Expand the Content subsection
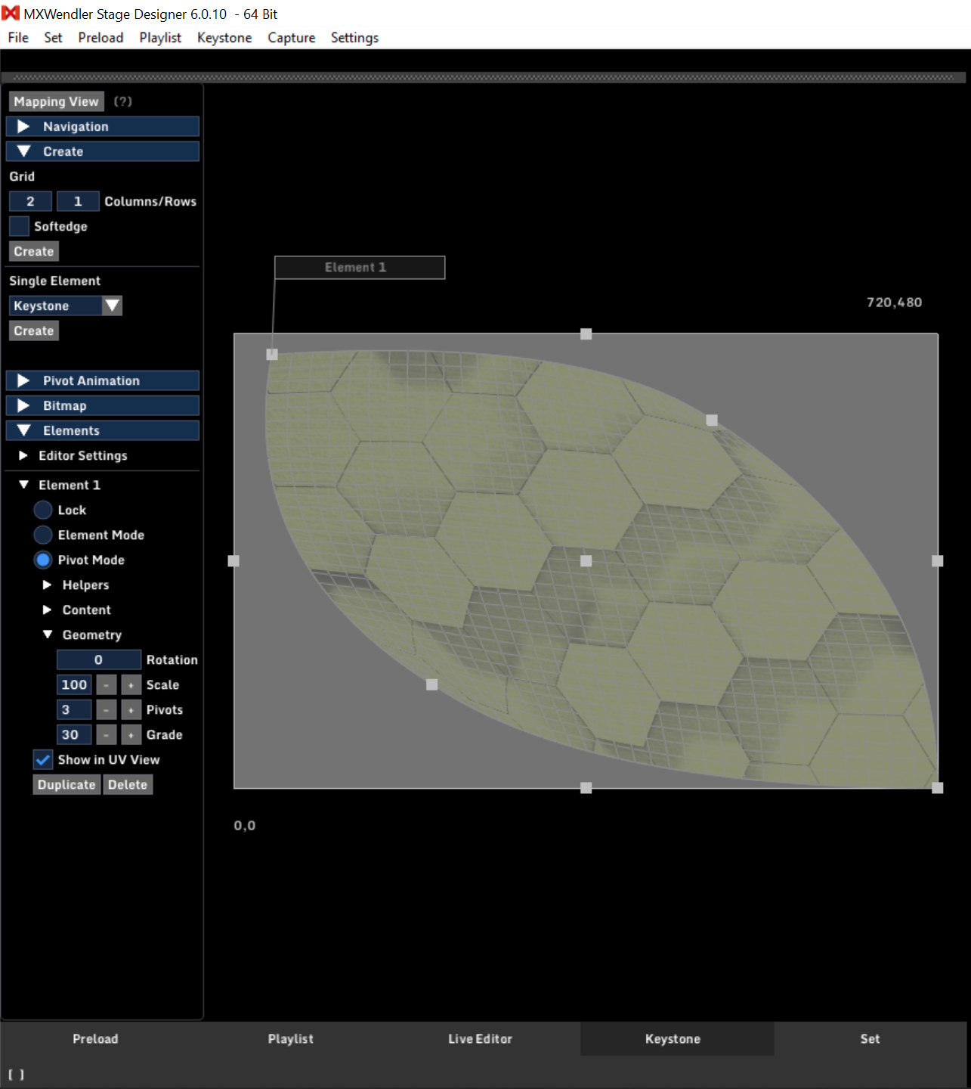Viewport: 971px width, 1089px height. [x=47, y=610]
